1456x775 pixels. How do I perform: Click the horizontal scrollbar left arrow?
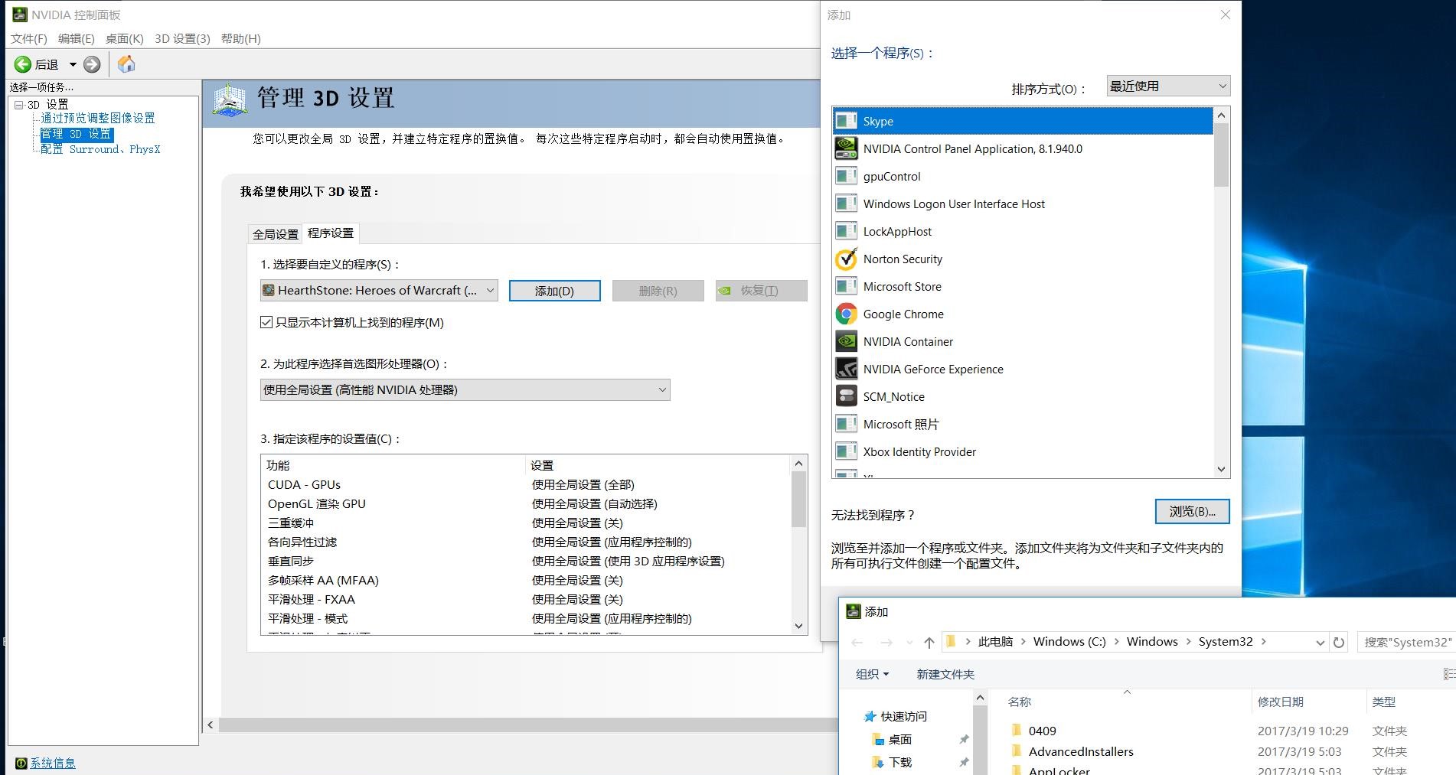click(211, 725)
